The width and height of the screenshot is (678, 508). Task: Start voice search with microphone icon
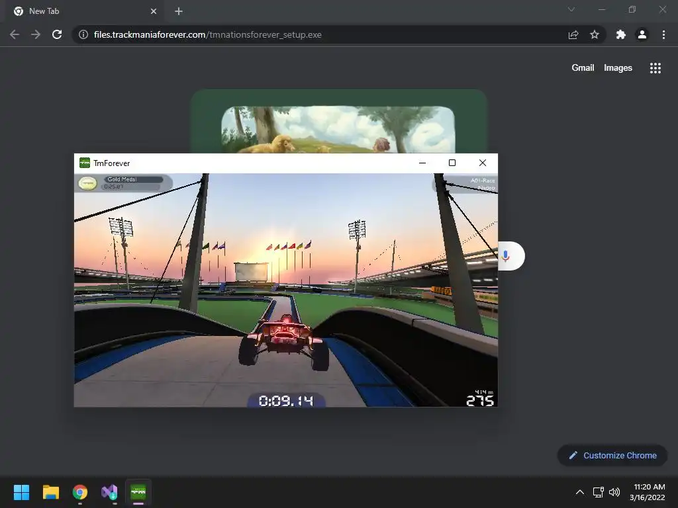pyautogui.click(x=505, y=256)
